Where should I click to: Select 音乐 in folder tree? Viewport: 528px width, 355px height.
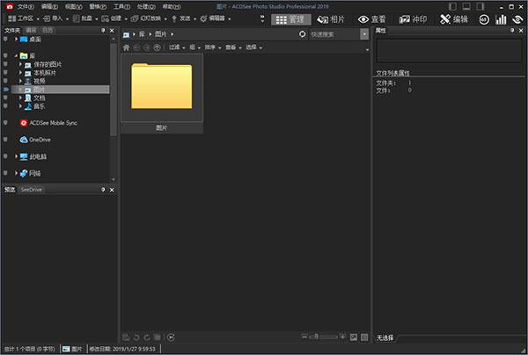click(39, 106)
